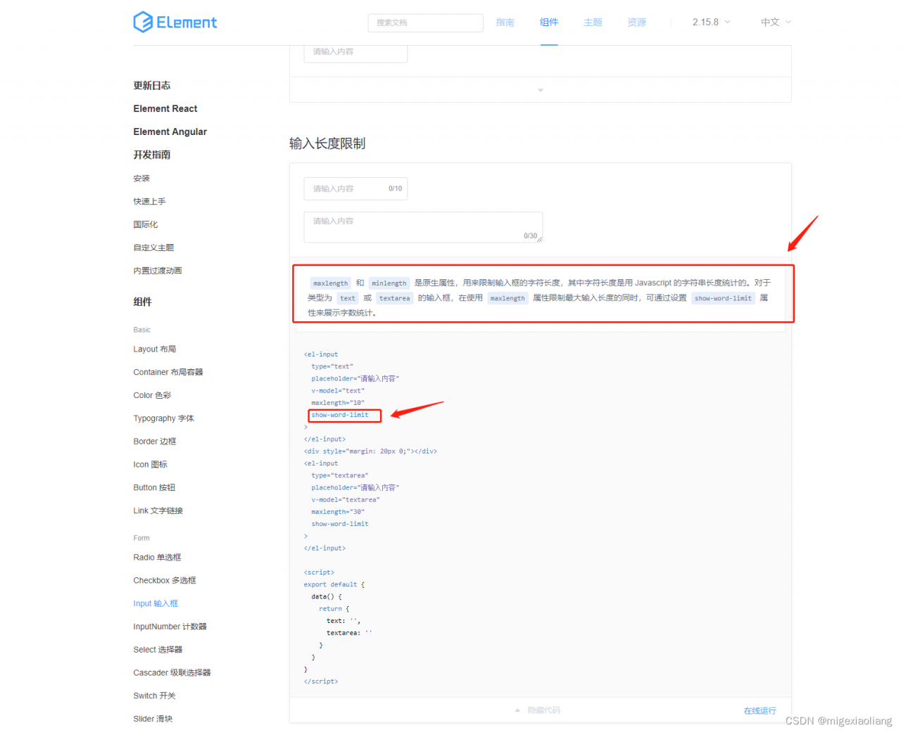Image resolution: width=901 pixels, height=732 pixels.
Task: Select Switch 开关 in the sidebar
Action: click(155, 696)
